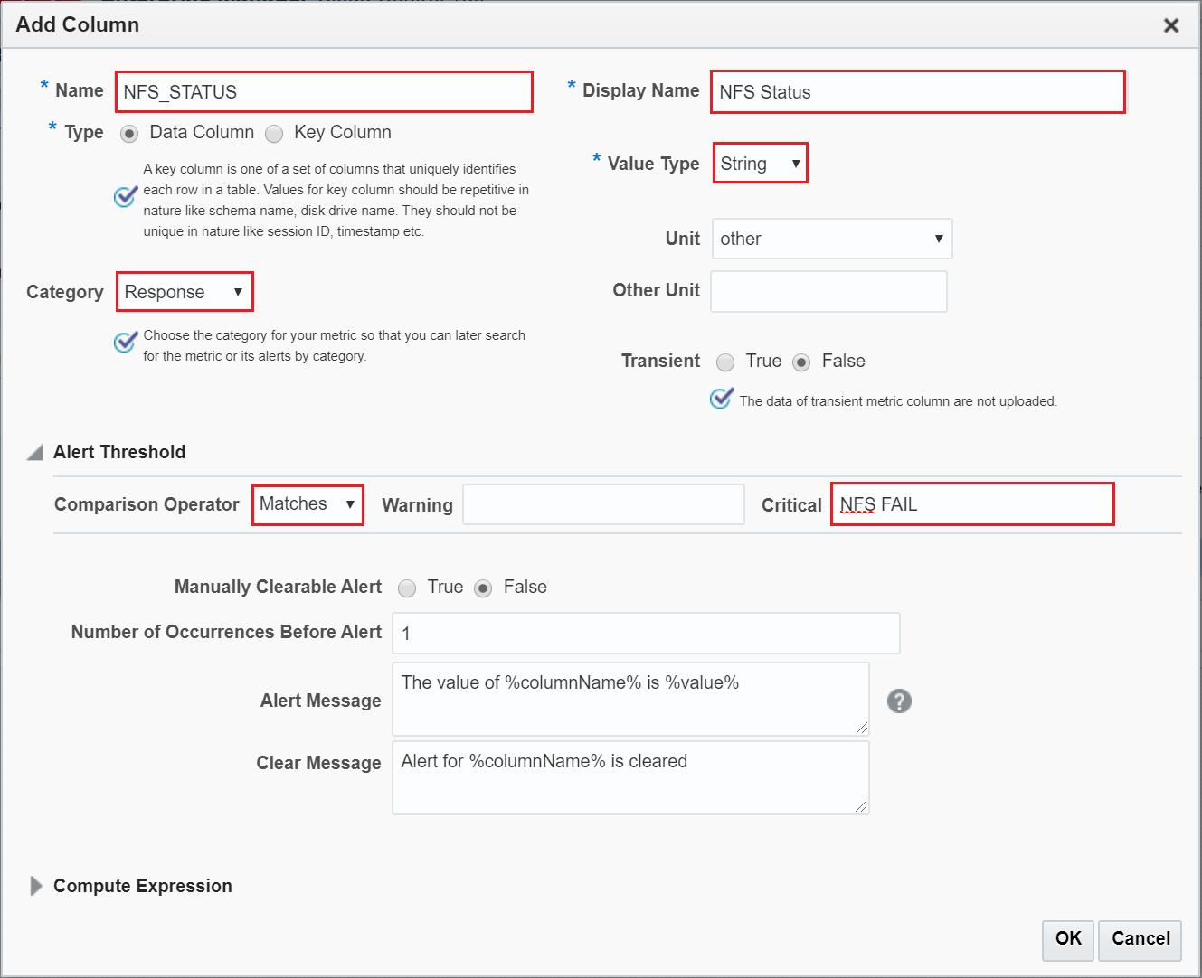Click the info icon under Transient option
The width and height of the screenshot is (1202, 978).
tap(721, 399)
